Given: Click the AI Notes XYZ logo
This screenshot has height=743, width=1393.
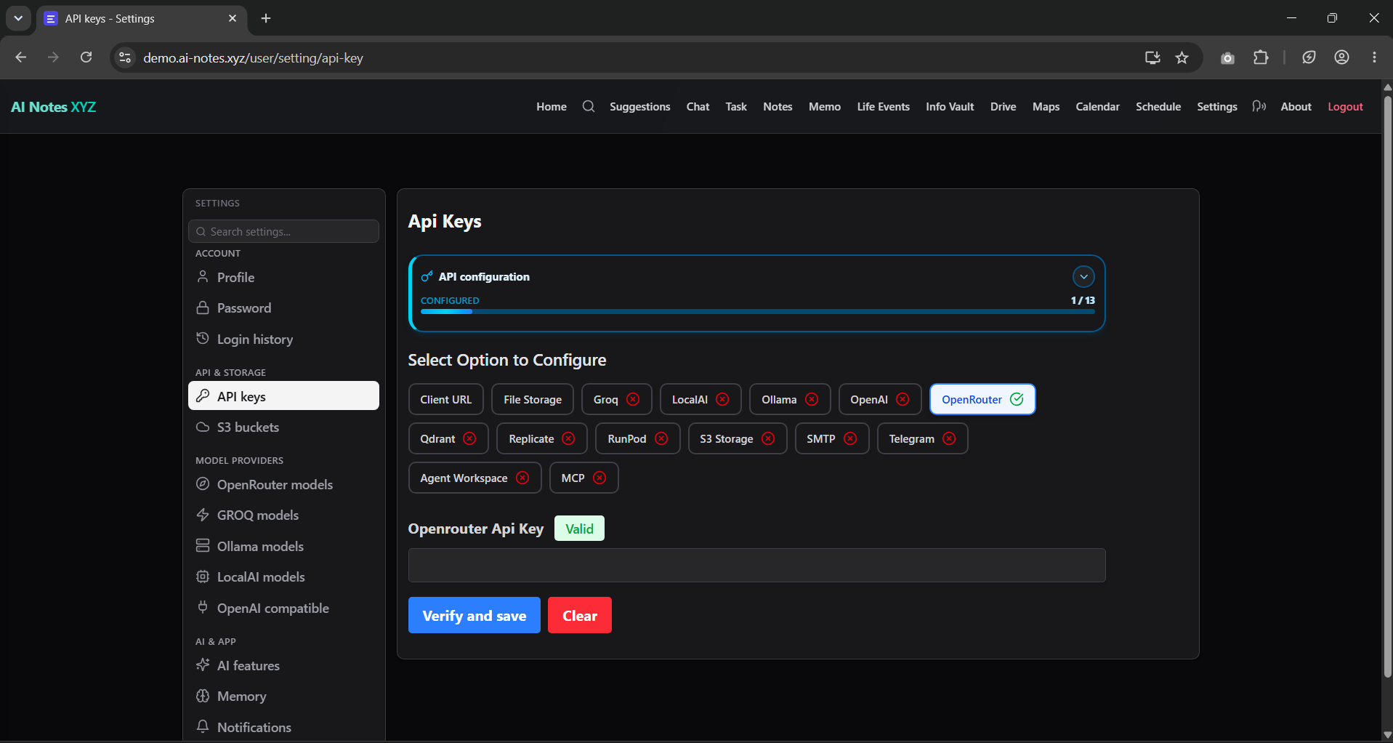Looking at the screenshot, I should [53, 106].
